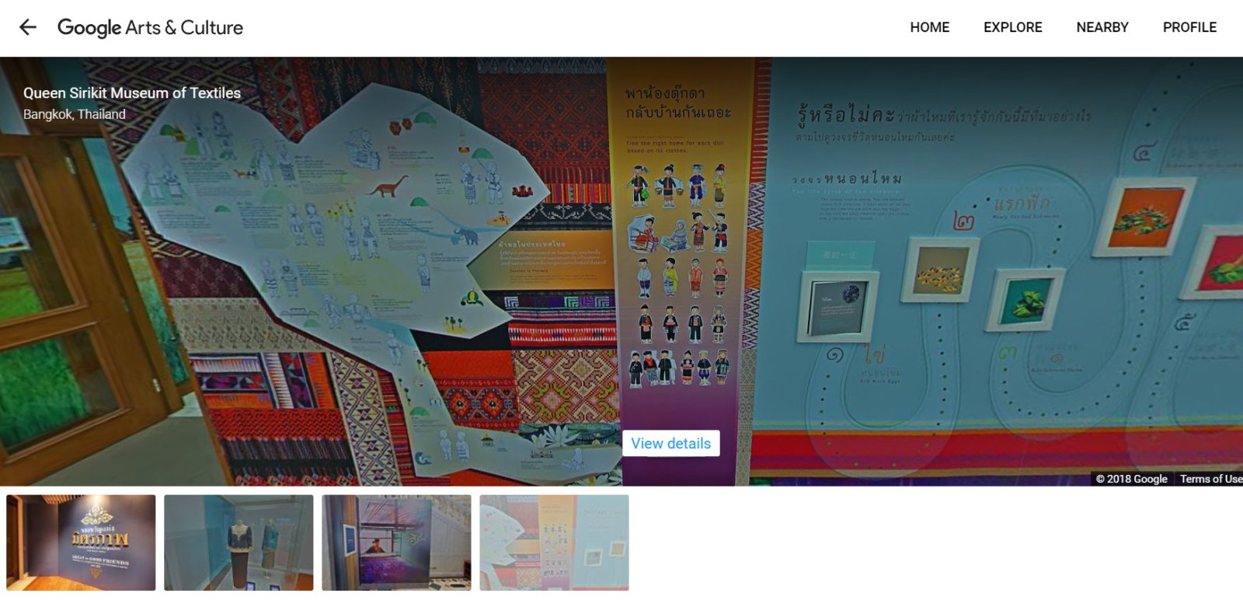Screen dimensions: 1243x600
Task: Click the Queen Sirikit Museum of Textiles title
Action: click(x=132, y=92)
